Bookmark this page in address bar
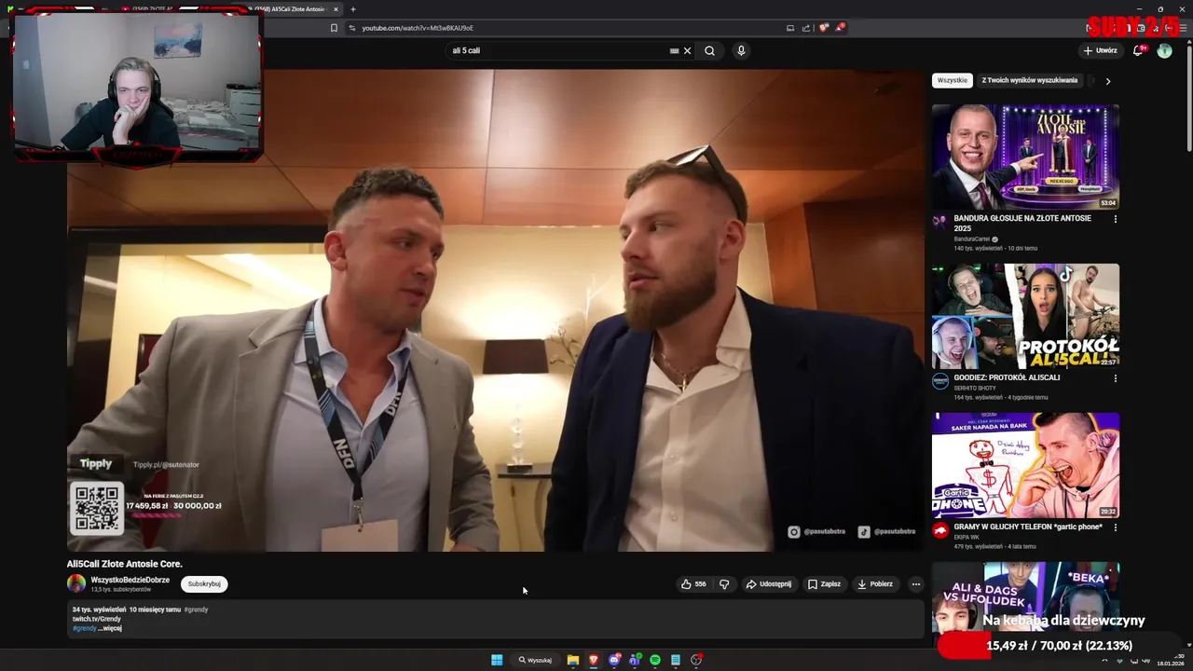 pyautogui.click(x=334, y=28)
